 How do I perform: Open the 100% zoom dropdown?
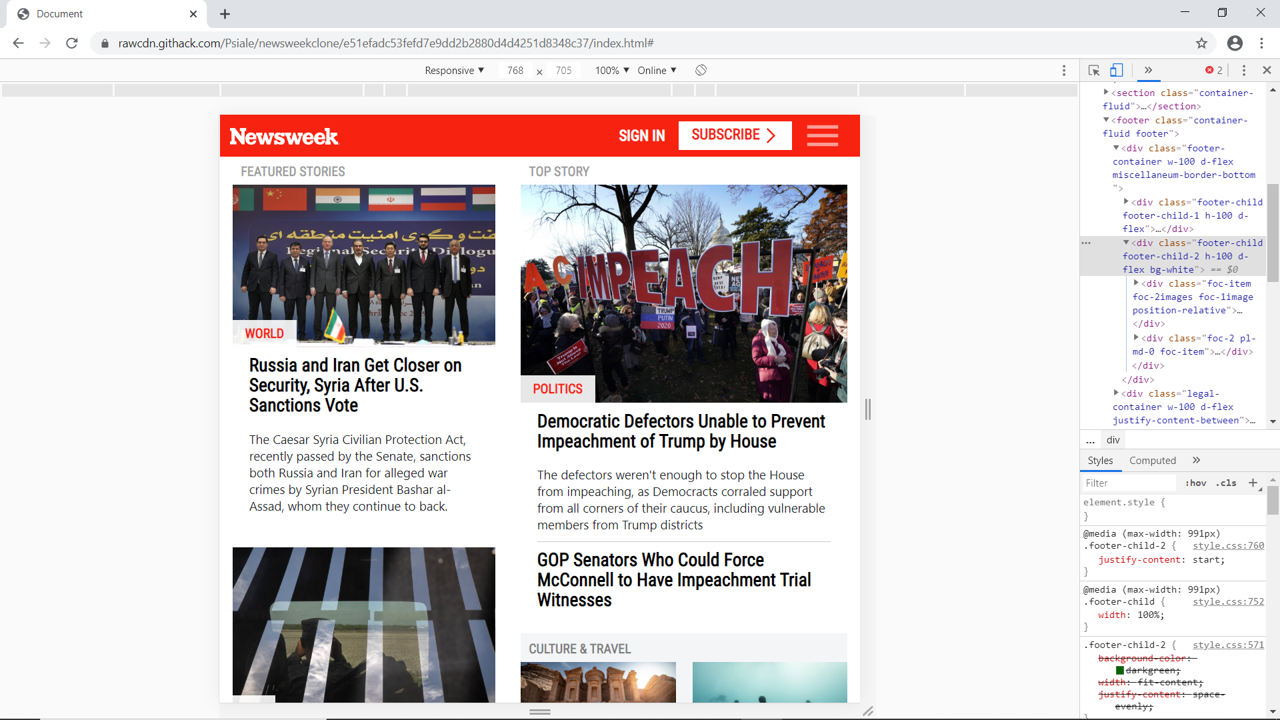click(612, 70)
